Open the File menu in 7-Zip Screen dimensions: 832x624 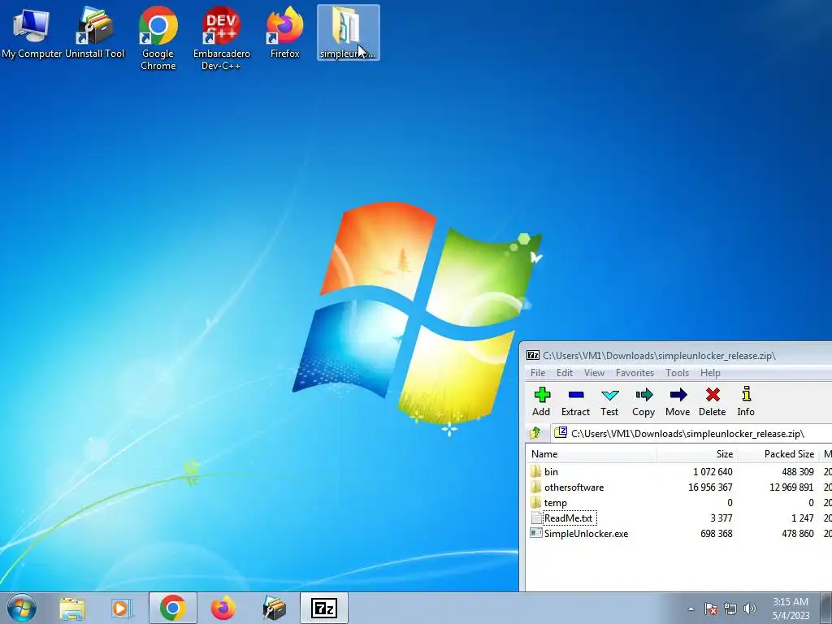[538, 373]
